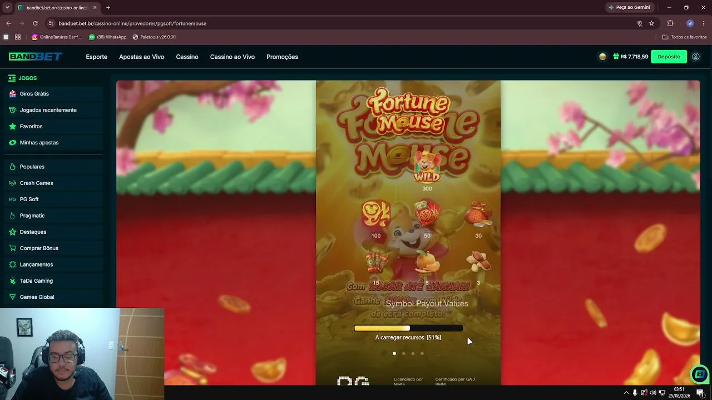Click the TaDa Gaming icon
This screenshot has height=400, width=712.
click(x=13, y=281)
